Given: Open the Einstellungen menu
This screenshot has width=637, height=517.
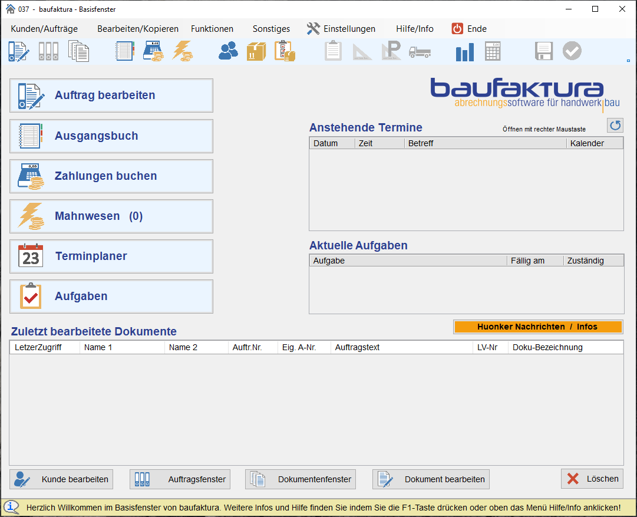Looking at the screenshot, I should (x=341, y=29).
